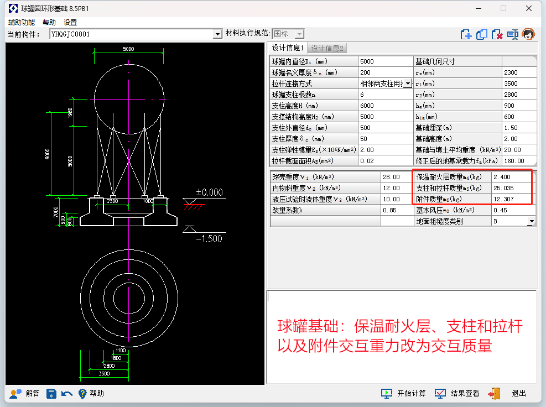
Task: Click the ha(mm) value field showing 900
Action: click(519, 106)
